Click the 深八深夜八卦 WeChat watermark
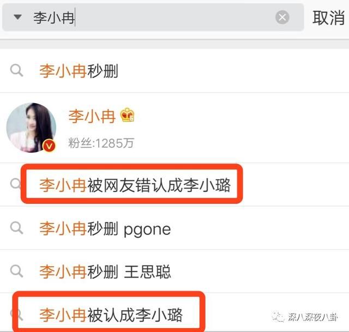Screen dimensions: 349x332 (305, 317)
